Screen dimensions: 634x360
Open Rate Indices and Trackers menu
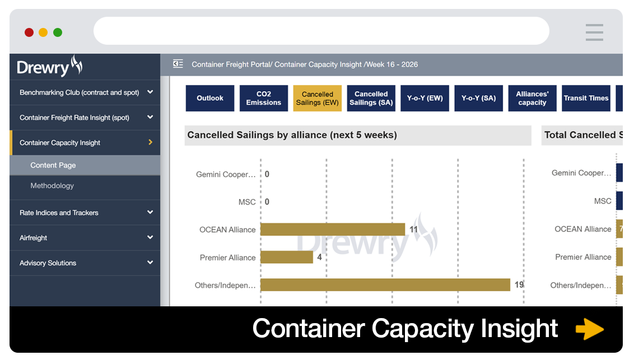tap(85, 212)
